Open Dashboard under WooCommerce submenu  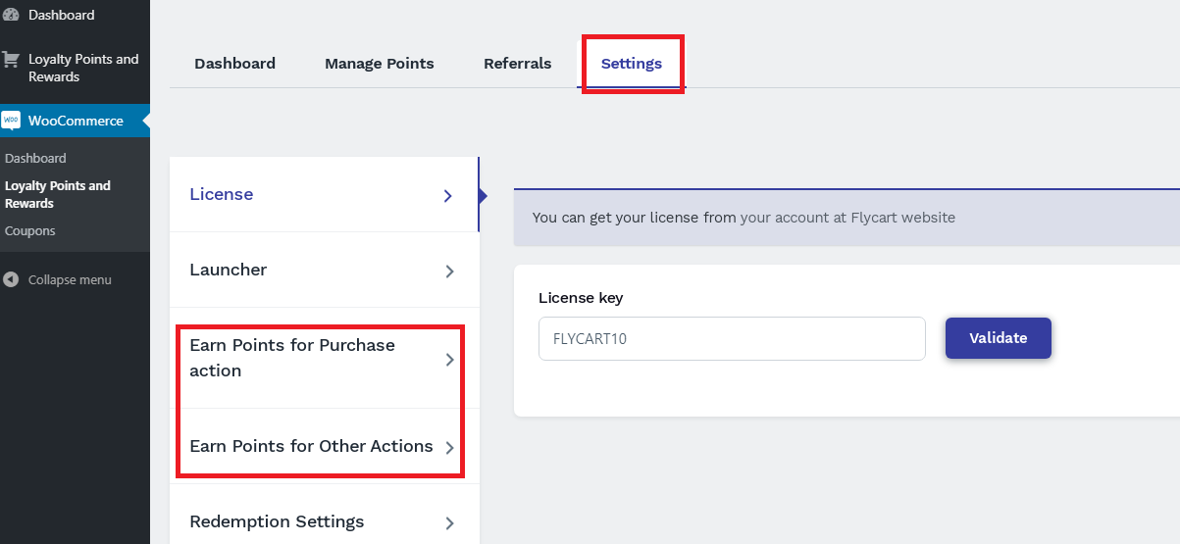[x=35, y=158]
